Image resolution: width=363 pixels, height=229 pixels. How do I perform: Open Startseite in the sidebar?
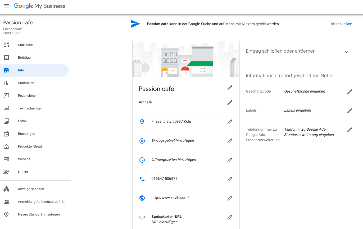pyautogui.click(x=34, y=45)
